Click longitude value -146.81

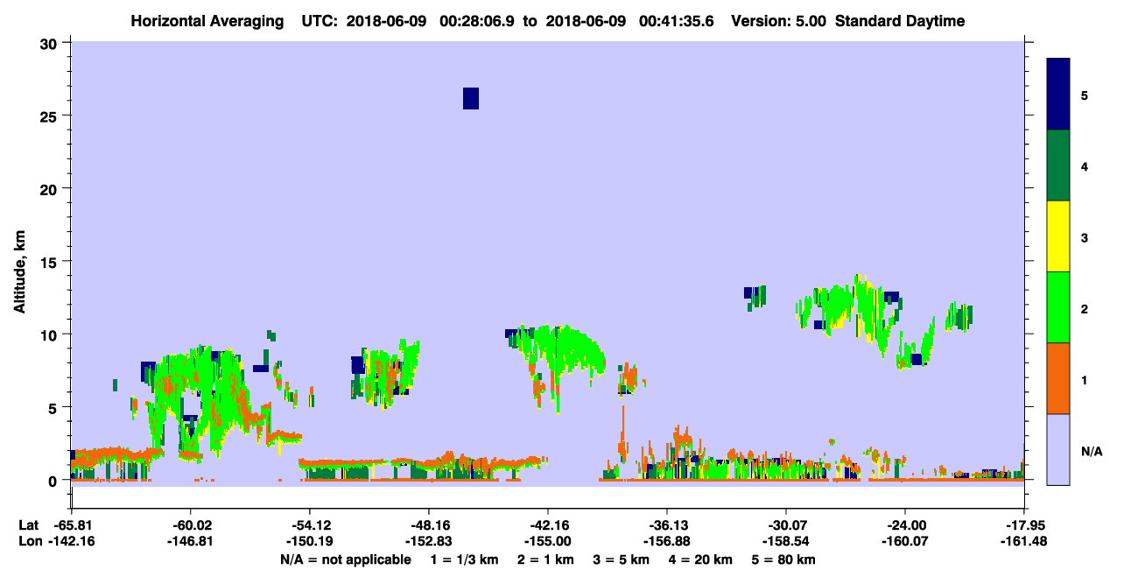pyautogui.click(x=190, y=542)
